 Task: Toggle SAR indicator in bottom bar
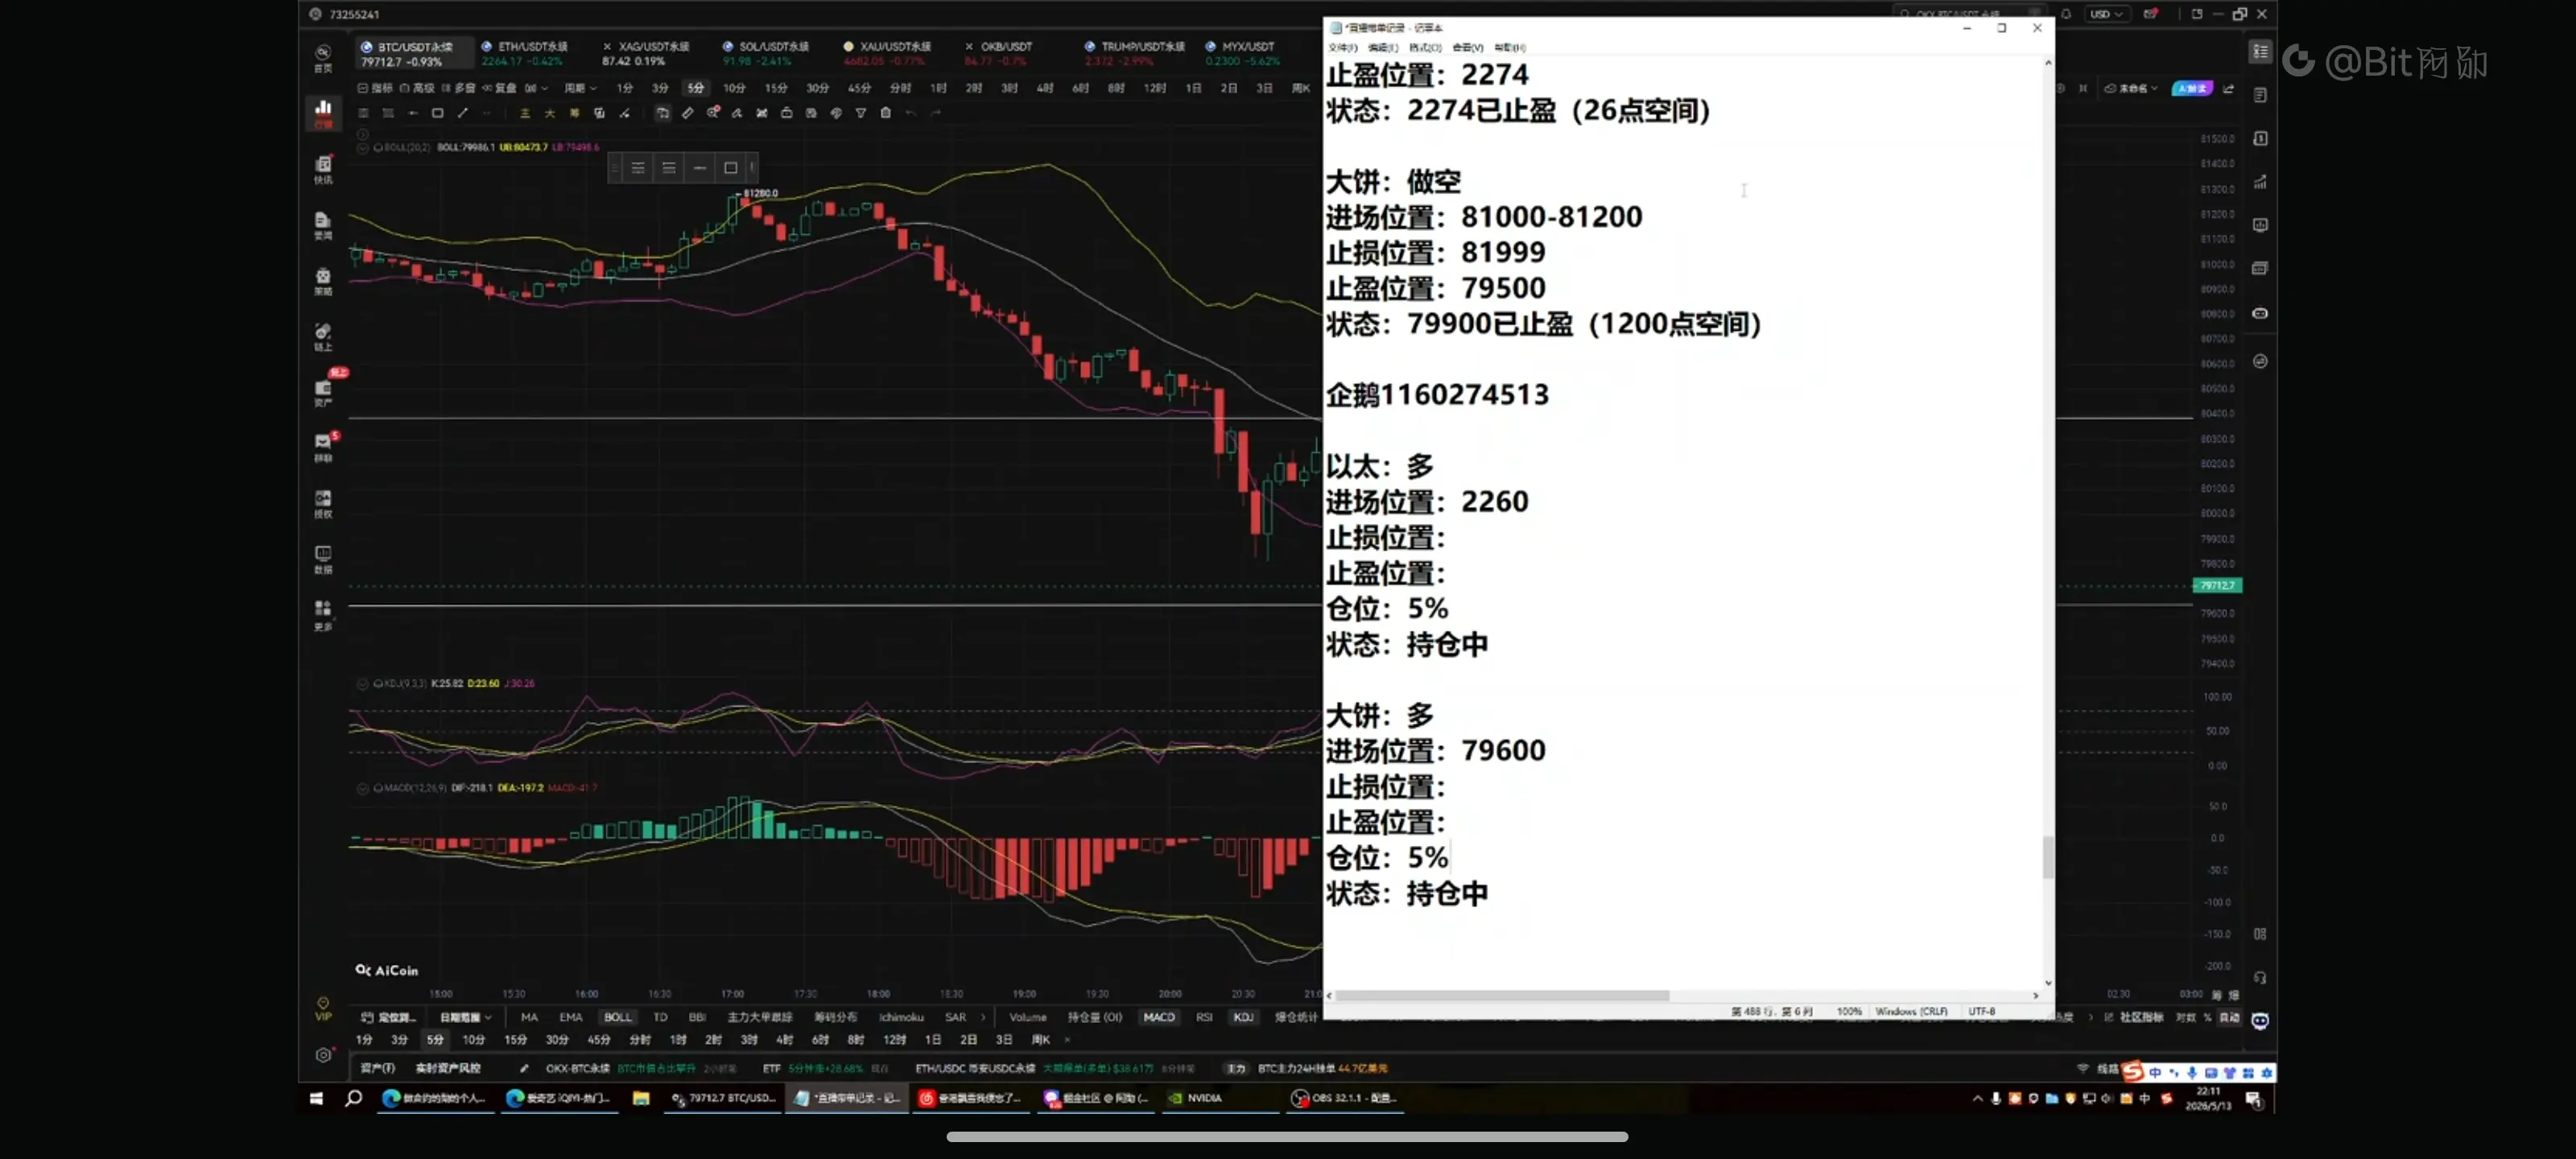[x=955, y=1017]
